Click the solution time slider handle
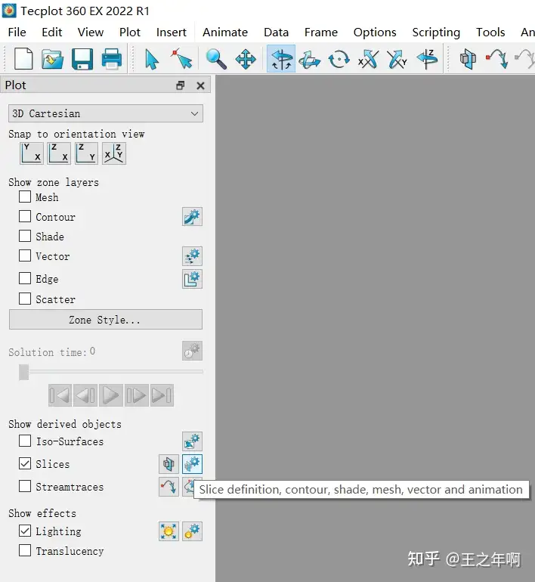535x582 pixels. tap(23, 372)
